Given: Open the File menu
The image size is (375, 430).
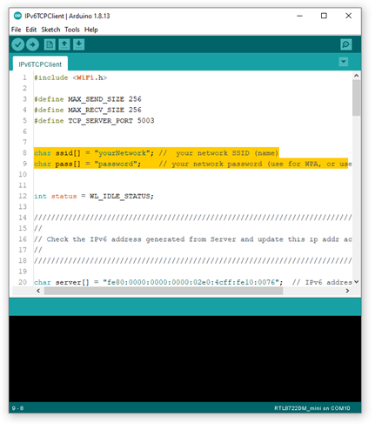Looking at the screenshot, I should click(x=17, y=30).
